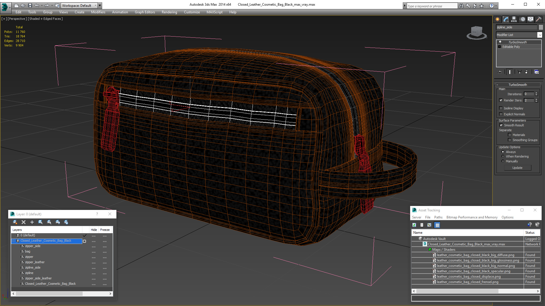Toggle TurboSmooth modifier lightbulb
Screen dimensions: 545x306
[x=500, y=42]
